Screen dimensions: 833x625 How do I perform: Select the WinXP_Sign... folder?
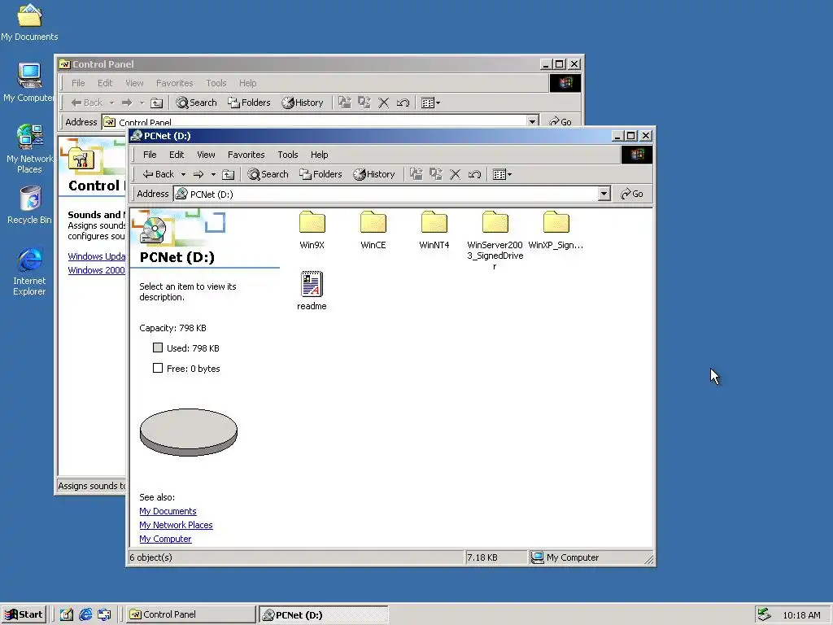tap(556, 229)
